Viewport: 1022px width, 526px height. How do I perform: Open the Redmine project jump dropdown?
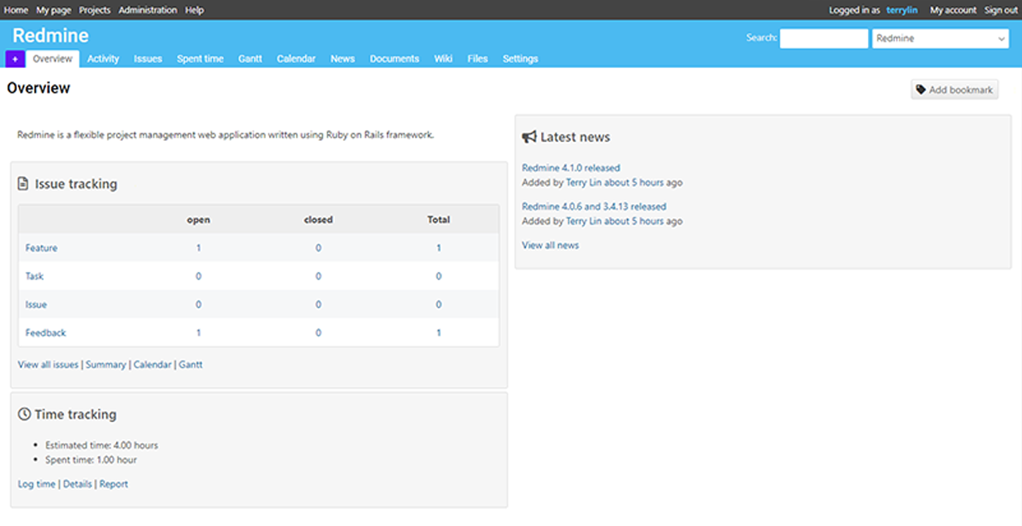(x=940, y=39)
